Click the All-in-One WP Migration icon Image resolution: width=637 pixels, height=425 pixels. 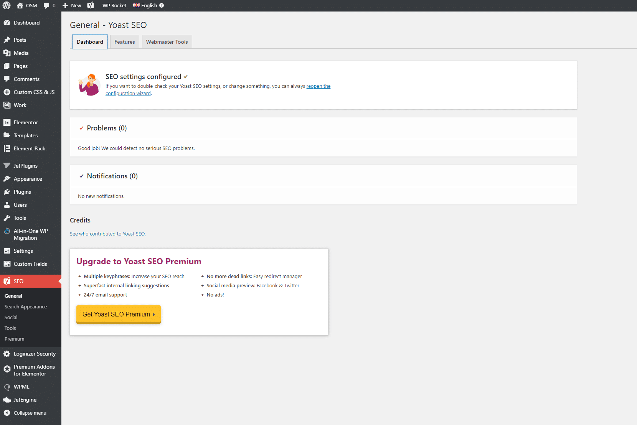[7, 231]
